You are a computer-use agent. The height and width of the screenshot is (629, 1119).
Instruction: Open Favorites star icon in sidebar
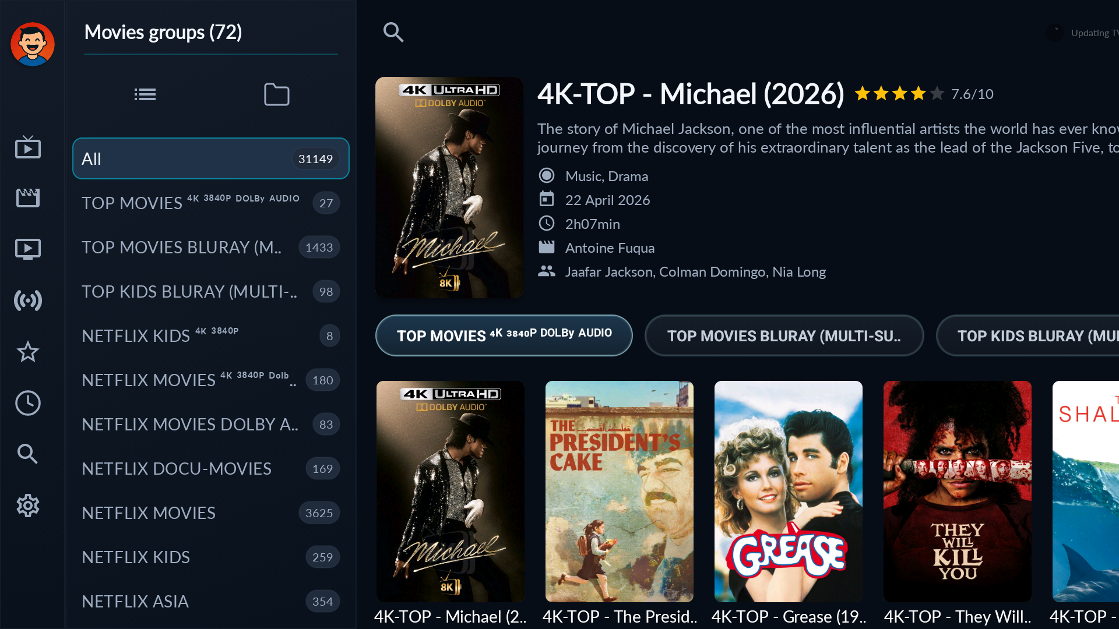pyautogui.click(x=28, y=352)
